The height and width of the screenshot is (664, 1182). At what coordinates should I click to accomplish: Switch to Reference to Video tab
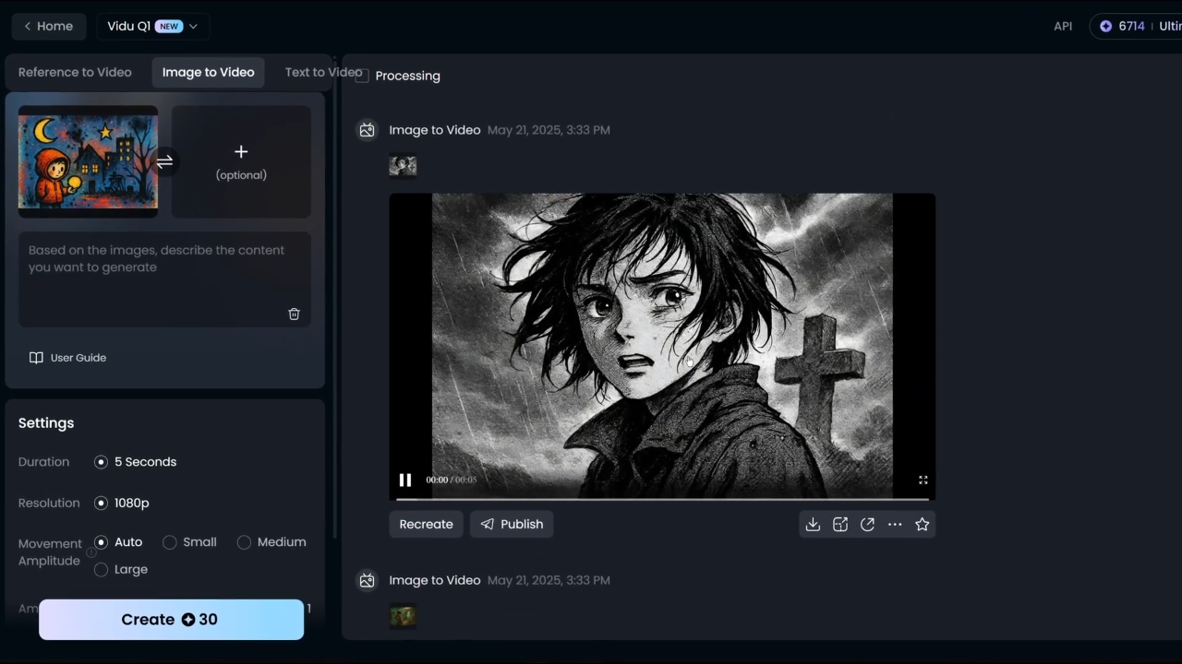[x=75, y=72]
